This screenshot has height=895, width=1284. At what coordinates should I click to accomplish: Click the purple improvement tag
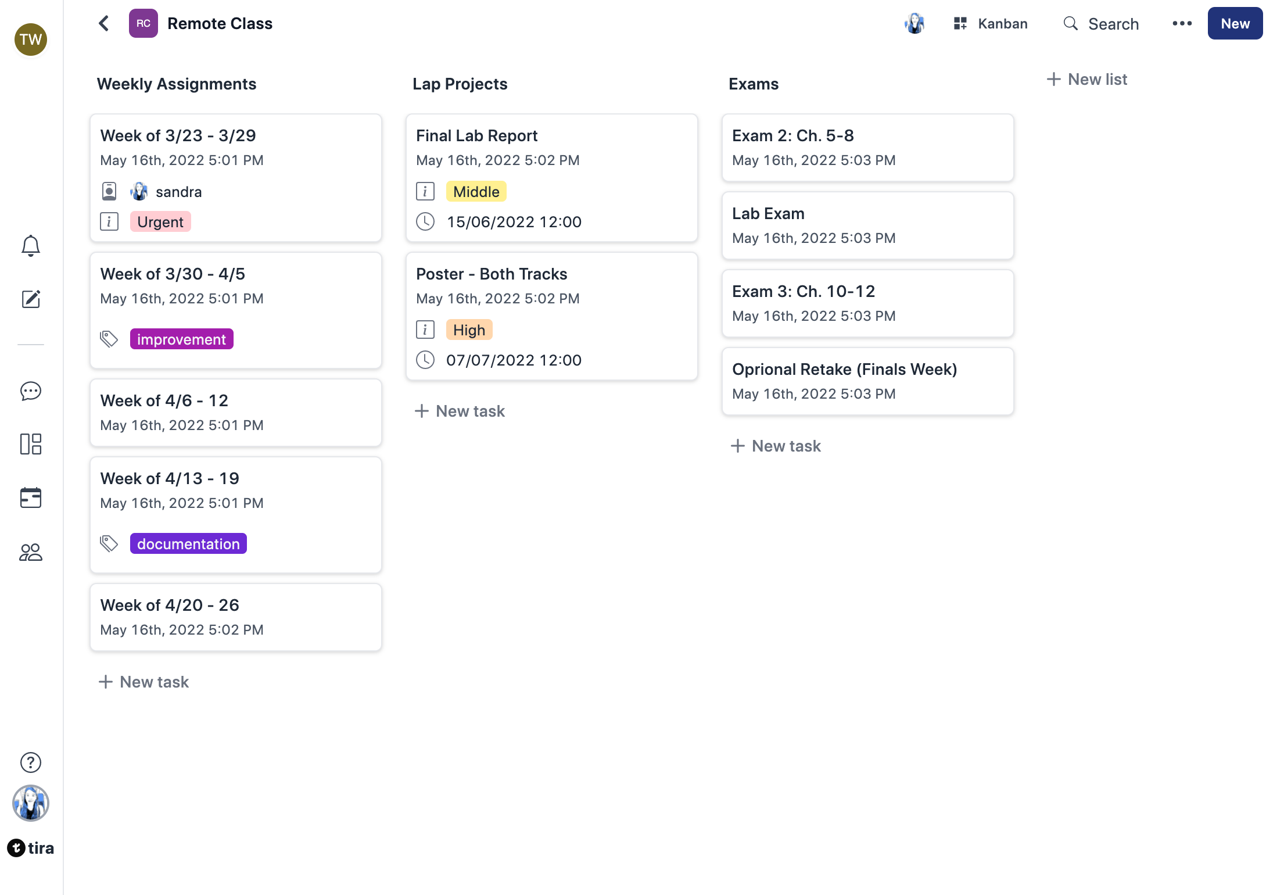(181, 339)
